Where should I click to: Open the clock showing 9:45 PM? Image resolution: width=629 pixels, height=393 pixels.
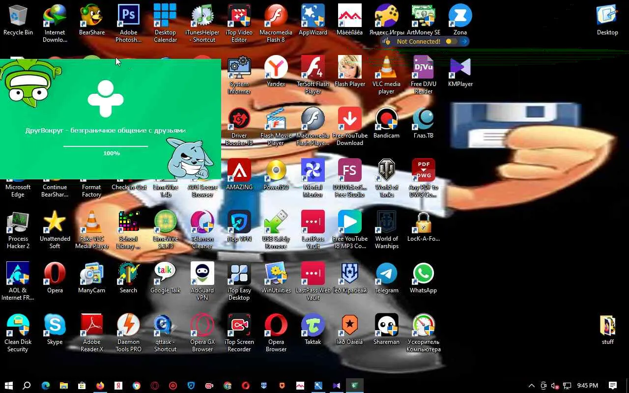click(588, 386)
